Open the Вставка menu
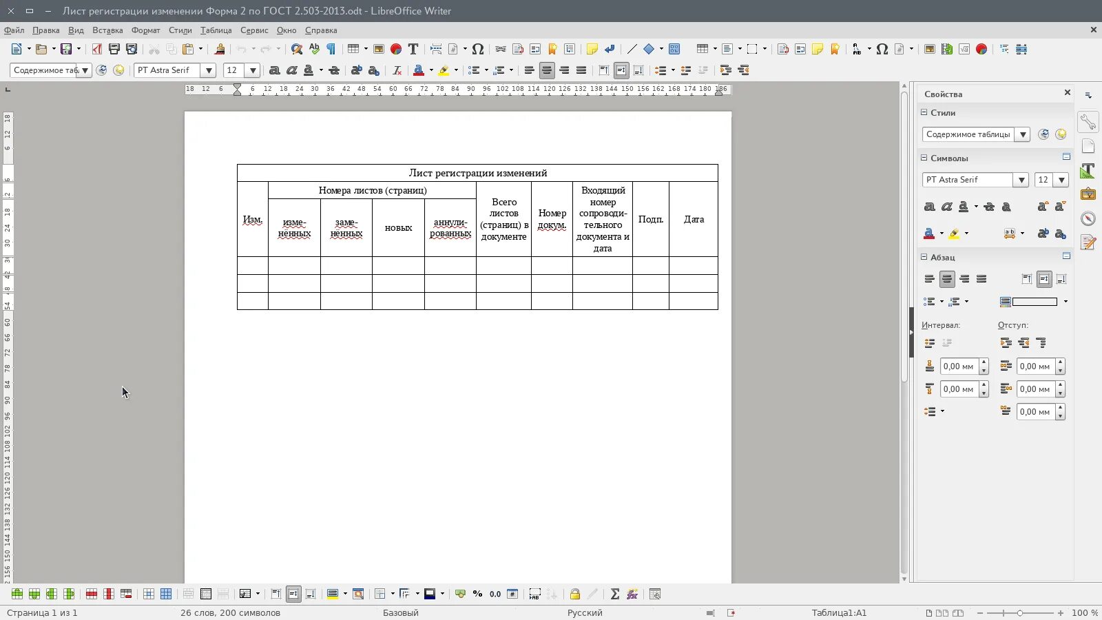The image size is (1102, 620). [107, 30]
